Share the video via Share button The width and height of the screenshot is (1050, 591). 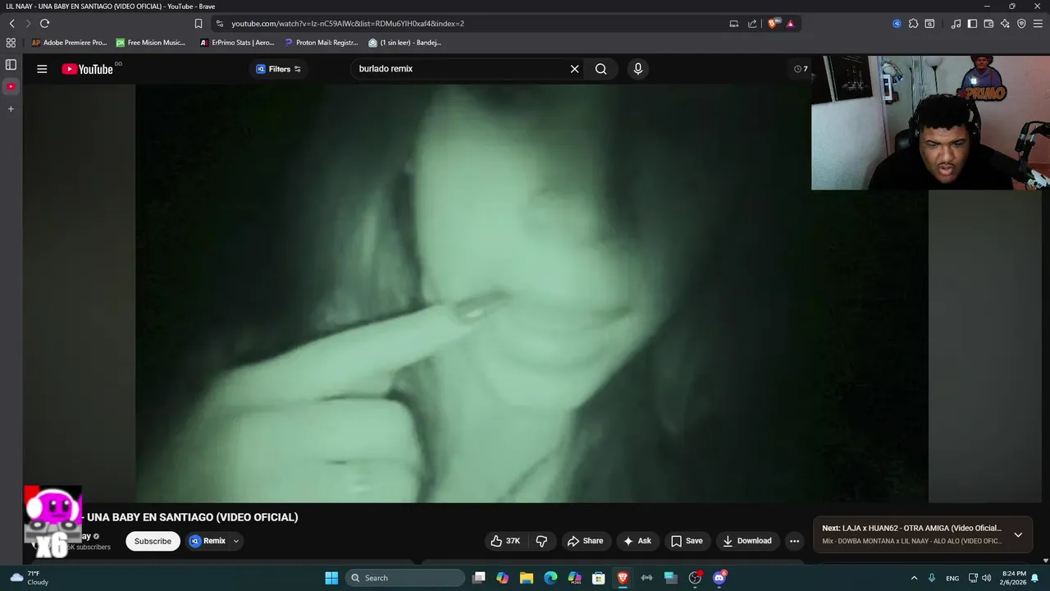(585, 541)
